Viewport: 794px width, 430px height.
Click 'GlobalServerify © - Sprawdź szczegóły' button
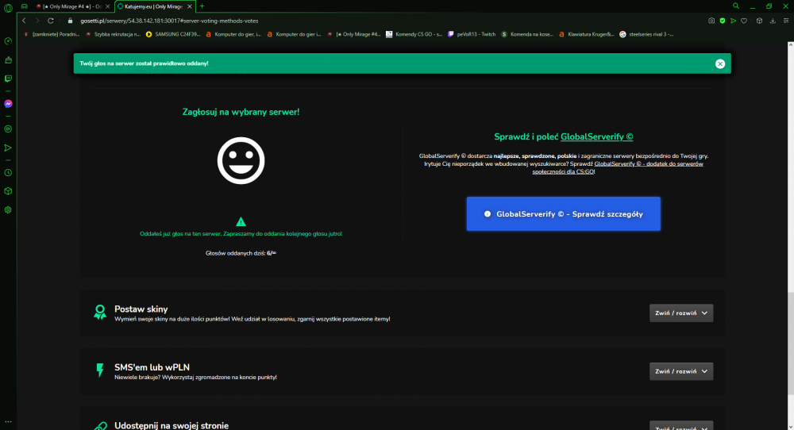[564, 214]
